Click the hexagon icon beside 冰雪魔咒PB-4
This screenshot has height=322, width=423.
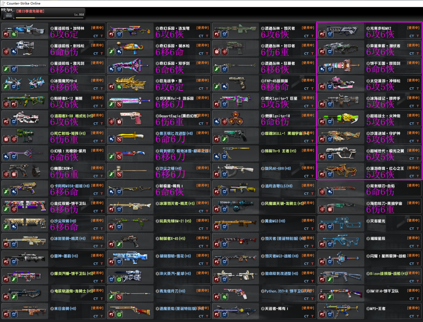pos(52,81)
